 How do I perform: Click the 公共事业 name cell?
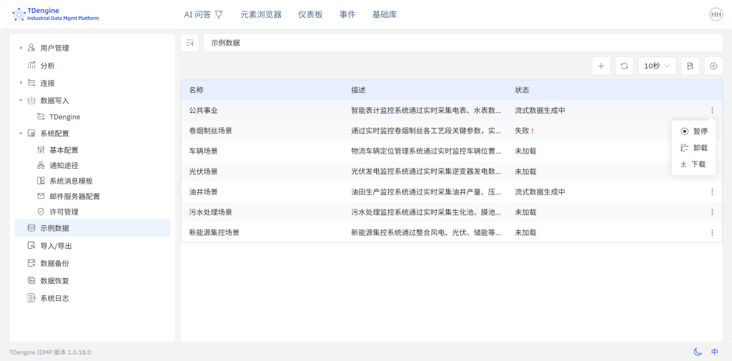pos(204,111)
